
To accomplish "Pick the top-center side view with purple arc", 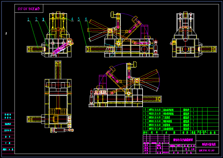I will tap(122, 35).
